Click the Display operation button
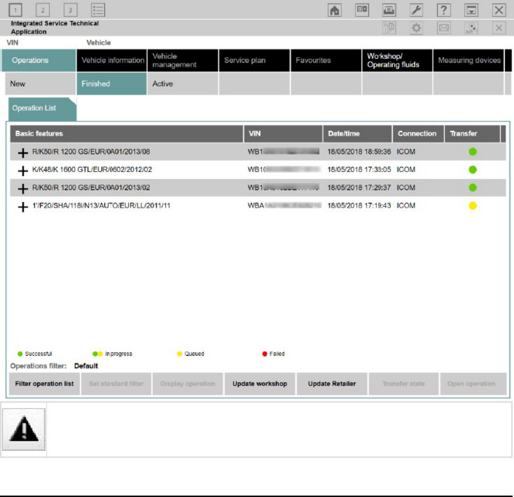514x497 pixels. pos(188,384)
